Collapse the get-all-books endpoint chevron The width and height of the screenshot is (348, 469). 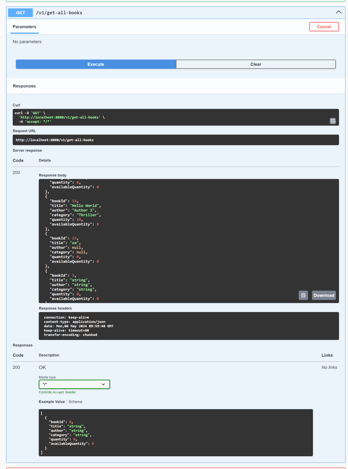(339, 12)
